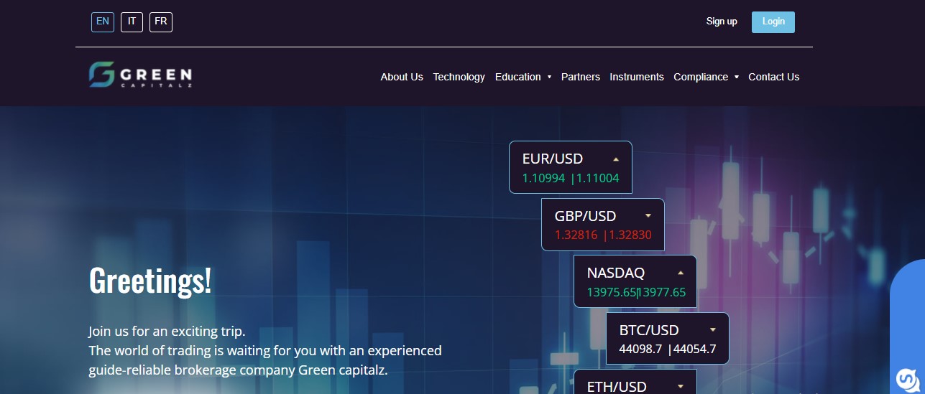Viewport: 925px width, 394px height.
Task: Click the NASDAQ up arrow indicator
Action: pyautogui.click(x=681, y=273)
